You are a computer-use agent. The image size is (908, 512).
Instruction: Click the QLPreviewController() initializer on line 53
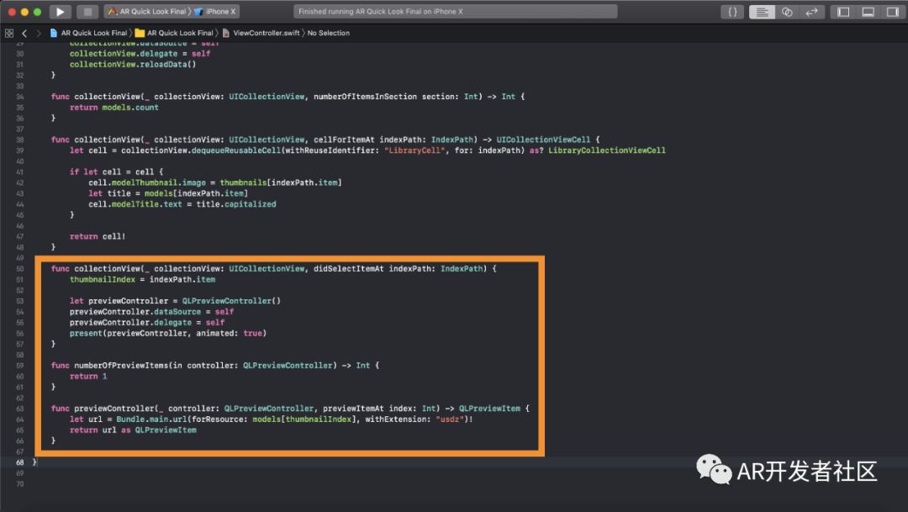pos(231,301)
